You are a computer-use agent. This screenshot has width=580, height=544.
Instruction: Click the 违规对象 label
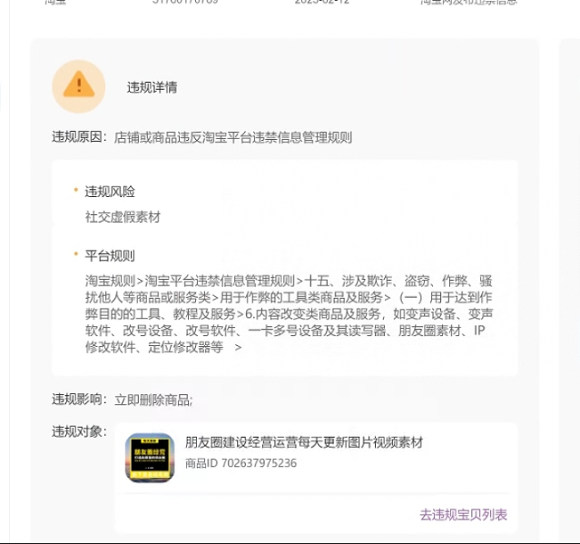pos(80,431)
